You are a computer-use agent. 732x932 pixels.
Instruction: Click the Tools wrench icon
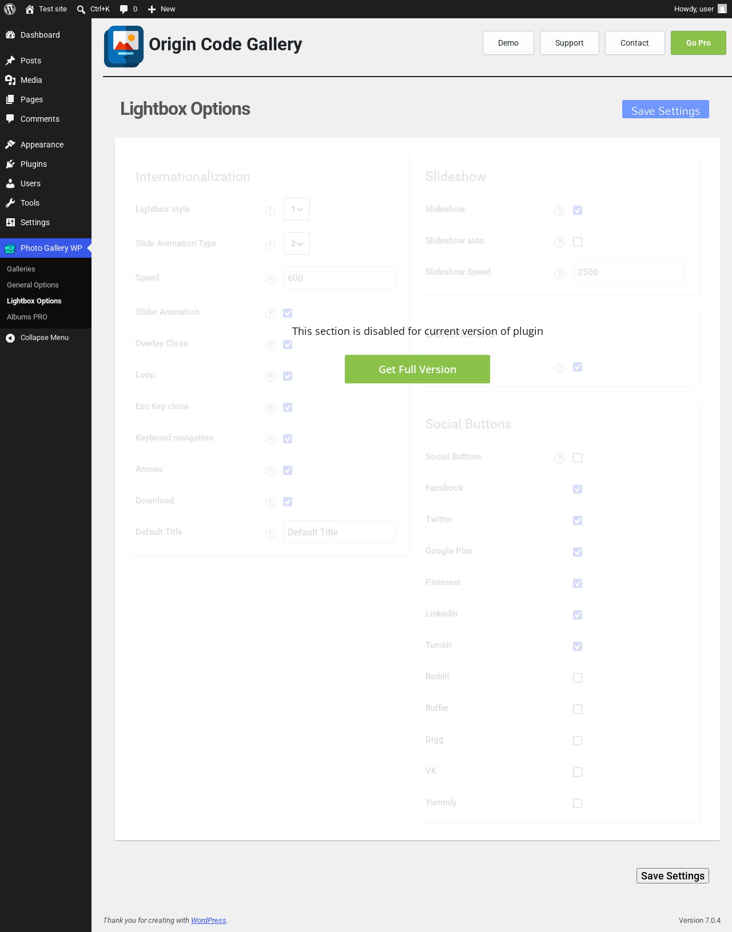(x=10, y=203)
